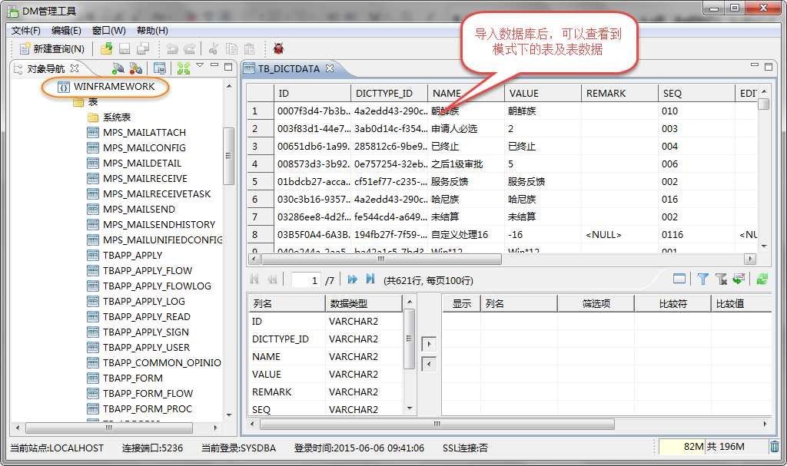Click the copy pages toolbar icon
Viewport: 787px width, 466px height.
click(231, 48)
